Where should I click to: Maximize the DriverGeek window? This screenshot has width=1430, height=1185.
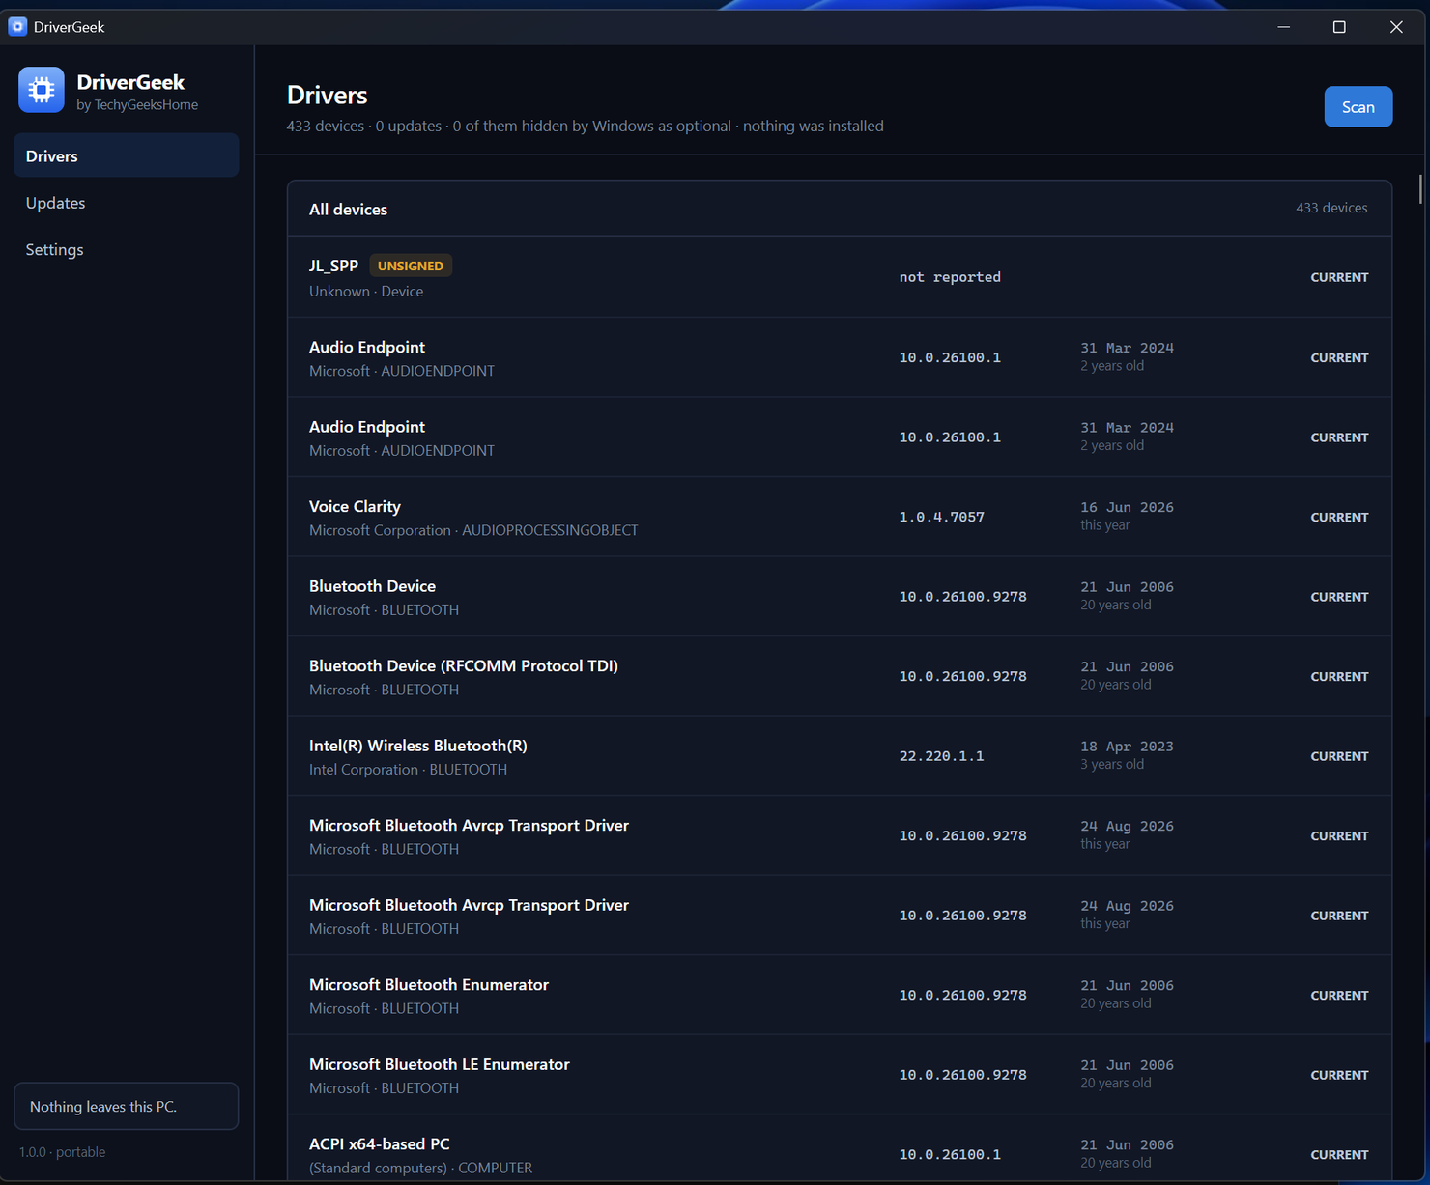click(x=1339, y=27)
